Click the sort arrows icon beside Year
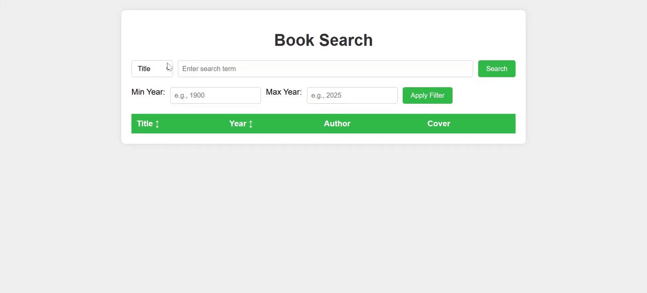The height and width of the screenshot is (293, 647). click(251, 124)
